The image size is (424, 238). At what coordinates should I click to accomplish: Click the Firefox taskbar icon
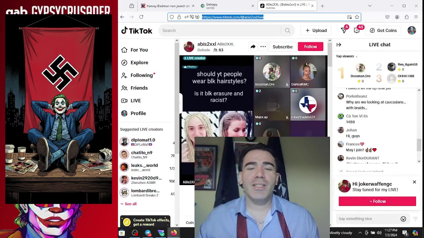pyautogui.click(x=174, y=233)
